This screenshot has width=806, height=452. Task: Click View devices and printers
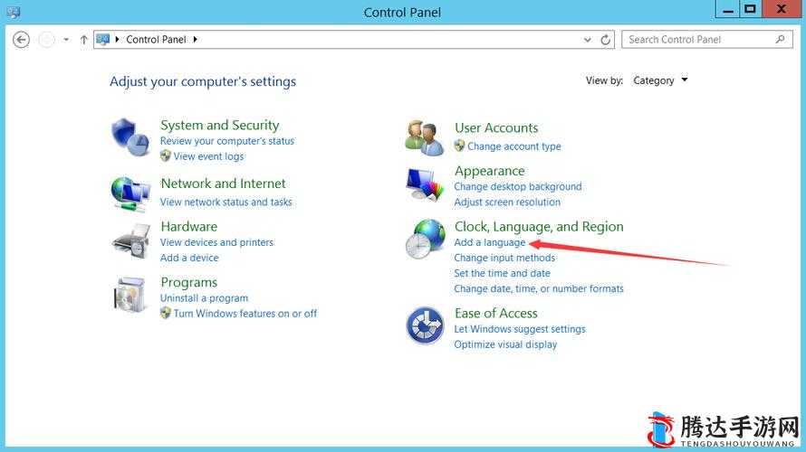point(217,242)
